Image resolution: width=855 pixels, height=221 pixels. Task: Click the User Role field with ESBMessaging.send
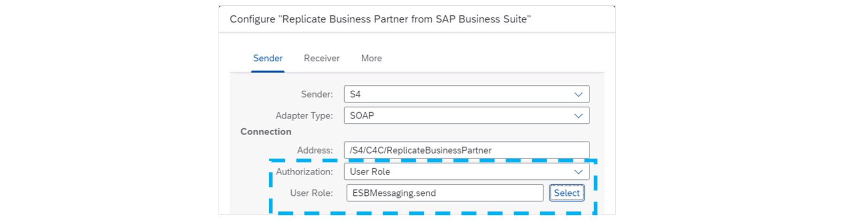(x=445, y=193)
